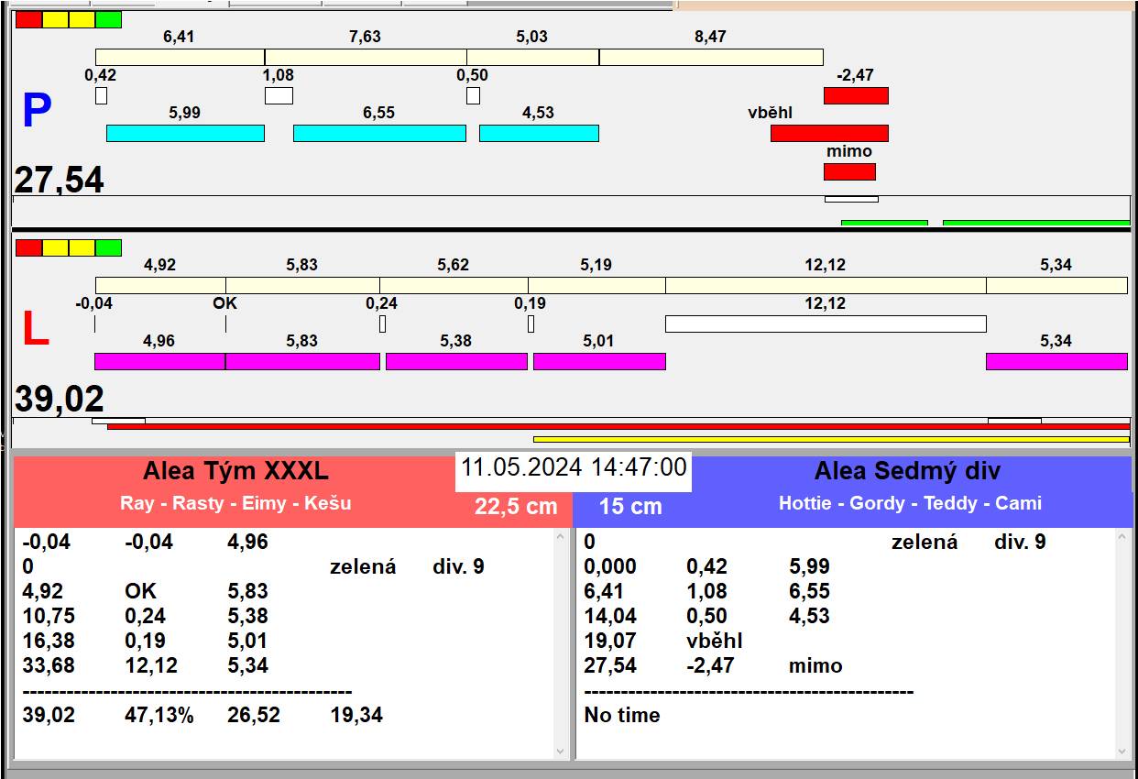Select the cyan 5,99 bar
Viewport: 1138px width, 779px height.
click(185, 133)
